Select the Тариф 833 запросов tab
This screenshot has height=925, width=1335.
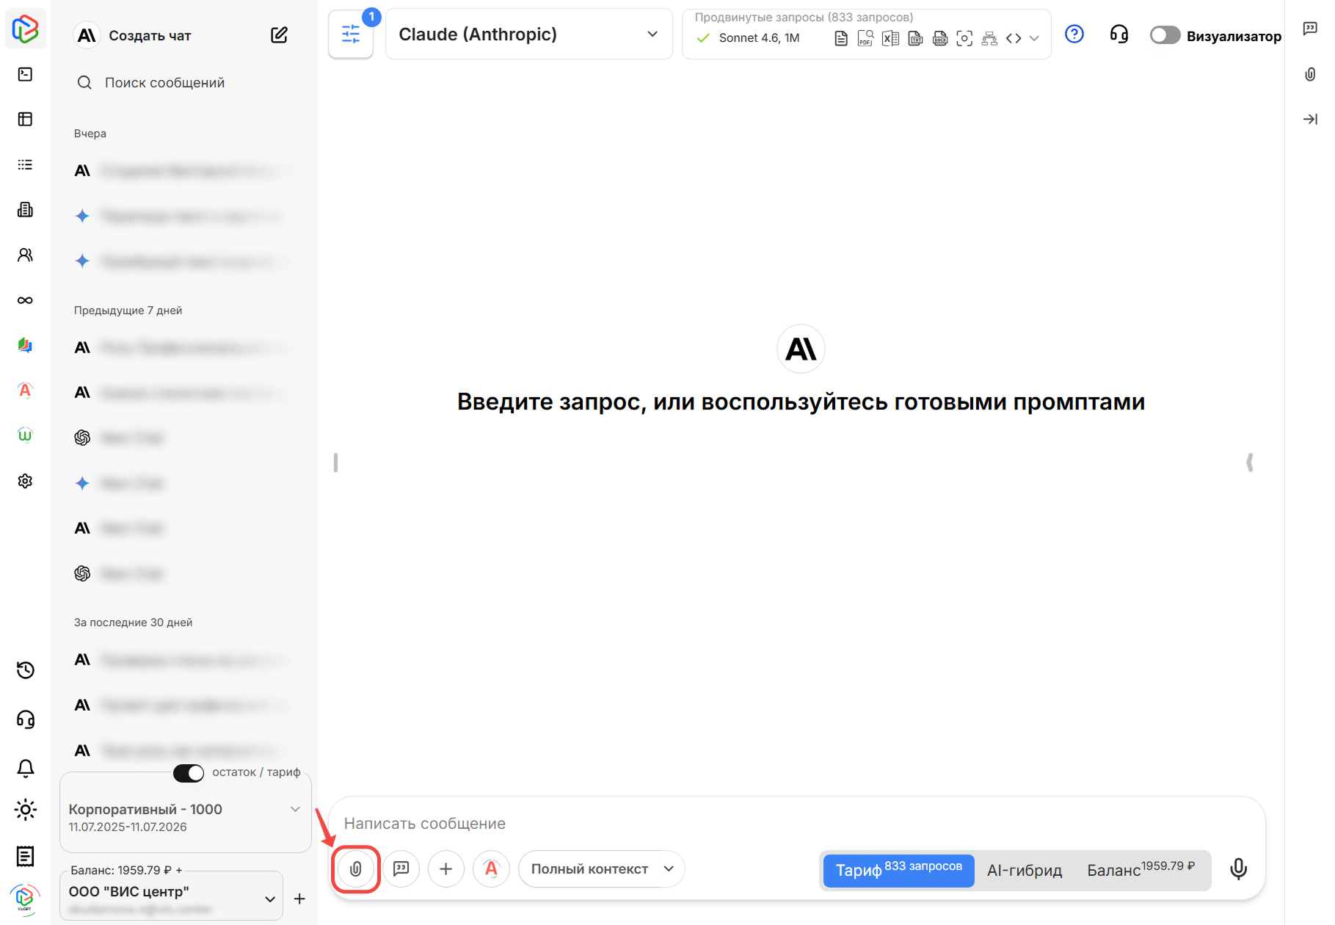point(898,871)
